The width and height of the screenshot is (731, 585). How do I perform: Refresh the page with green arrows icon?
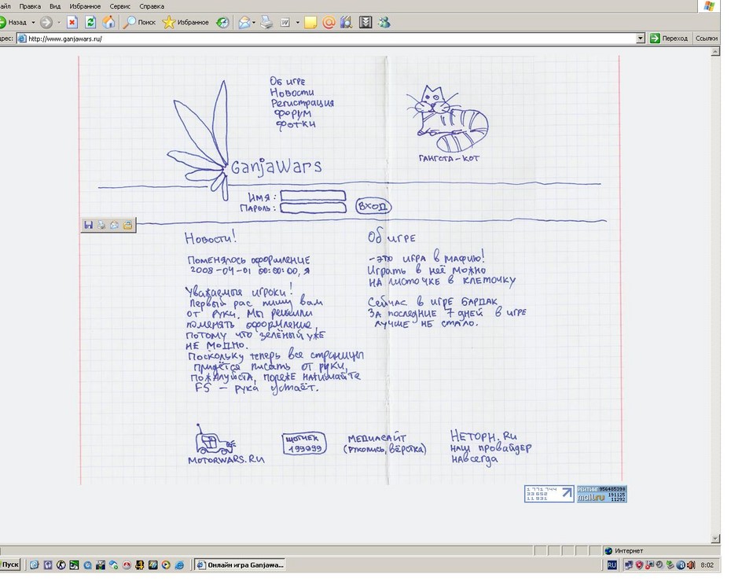coord(90,22)
